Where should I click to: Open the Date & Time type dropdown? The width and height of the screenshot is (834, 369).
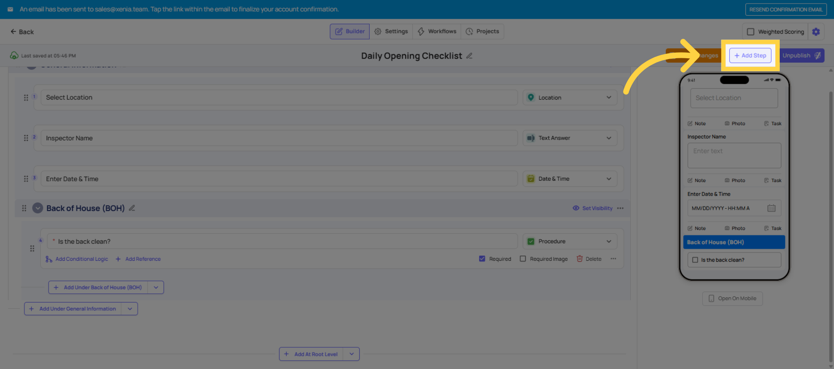point(570,179)
